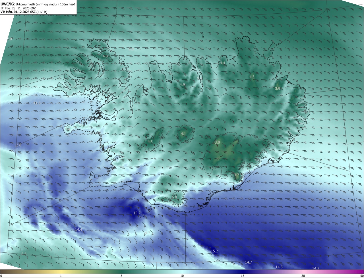The width and height of the screenshot is (364, 278).
Task: Select the faint 11.6 value label
Action: pos(37,103)
